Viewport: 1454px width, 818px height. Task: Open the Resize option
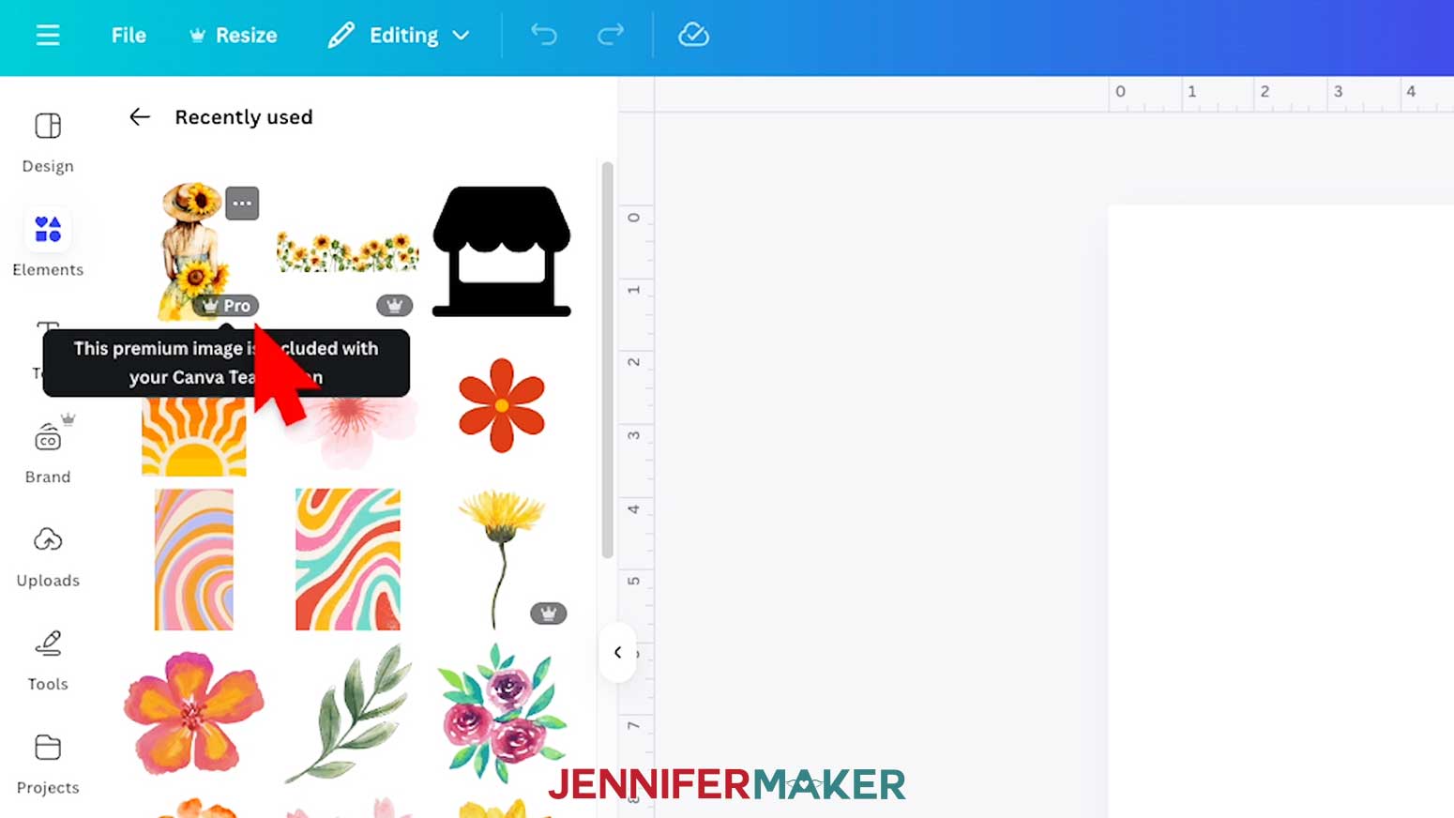coord(234,36)
